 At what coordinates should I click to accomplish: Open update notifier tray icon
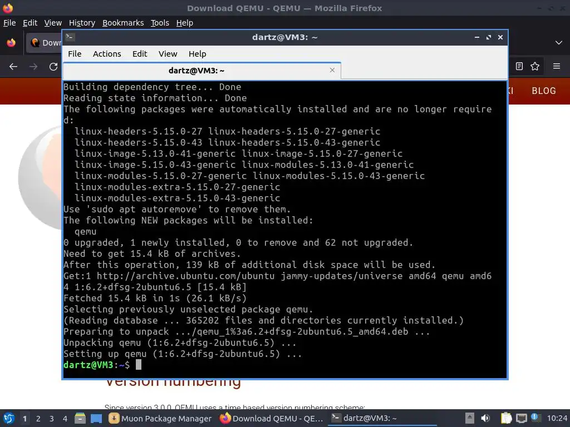(535, 418)
